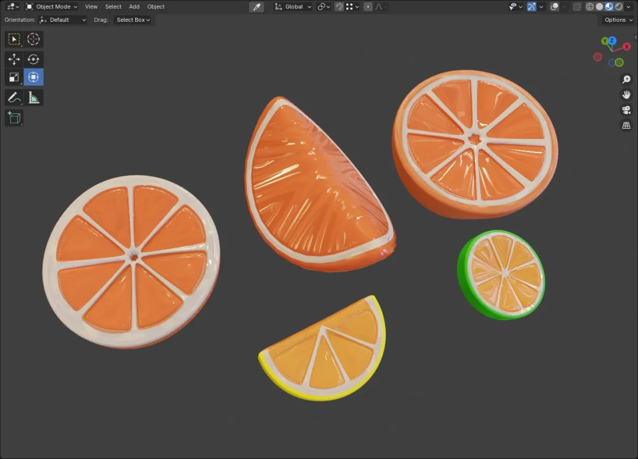The height and width of the screenshot is (459, 638).
Task: Pick the Rotate tool
Action: pyautogui.click(x=33, y=60)
